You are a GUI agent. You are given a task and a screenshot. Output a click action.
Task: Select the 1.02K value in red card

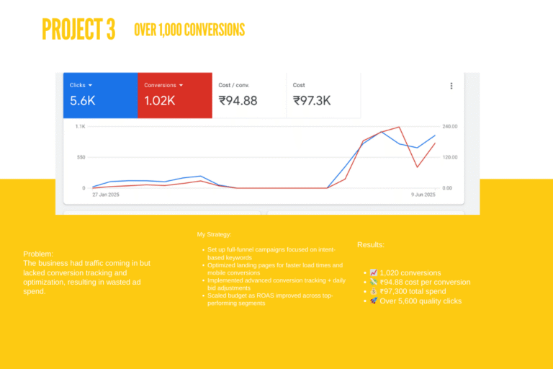(159, 102)
